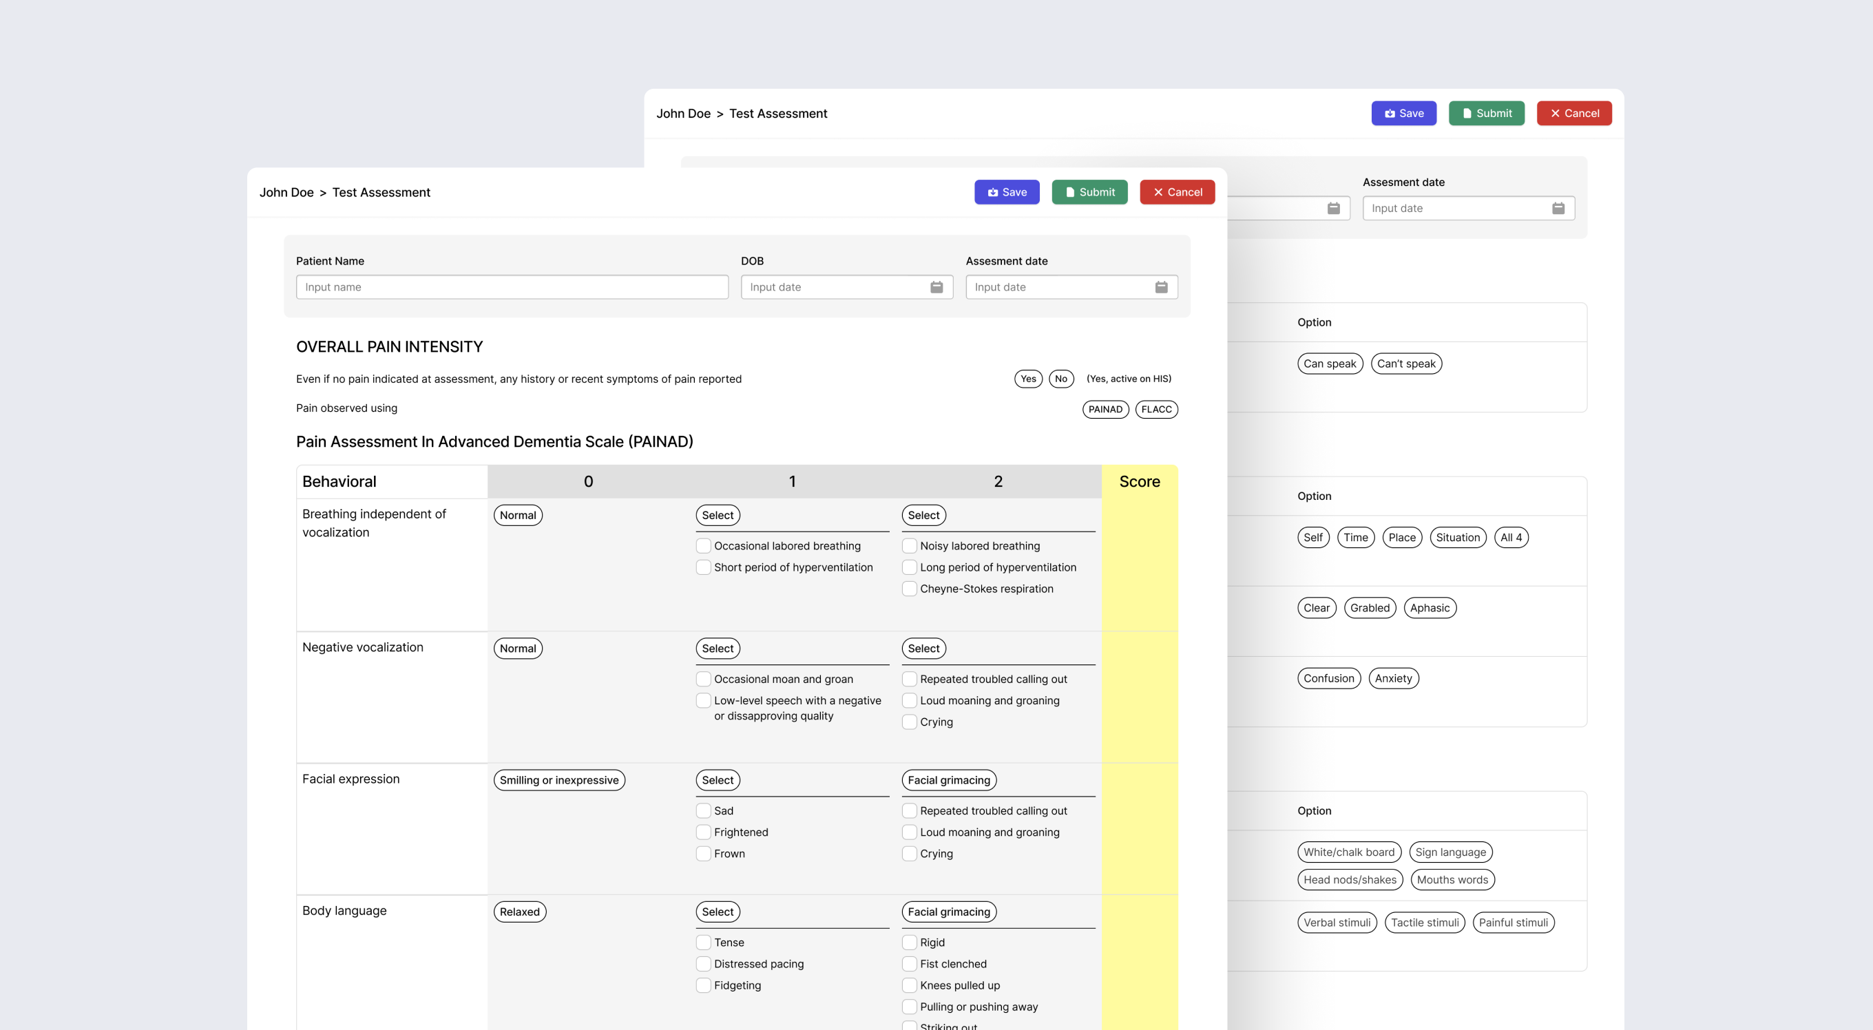Screen dimensions: 1873x1030
Task: Choose the FLACC pain scale chip
Action: coord(1156,409)
